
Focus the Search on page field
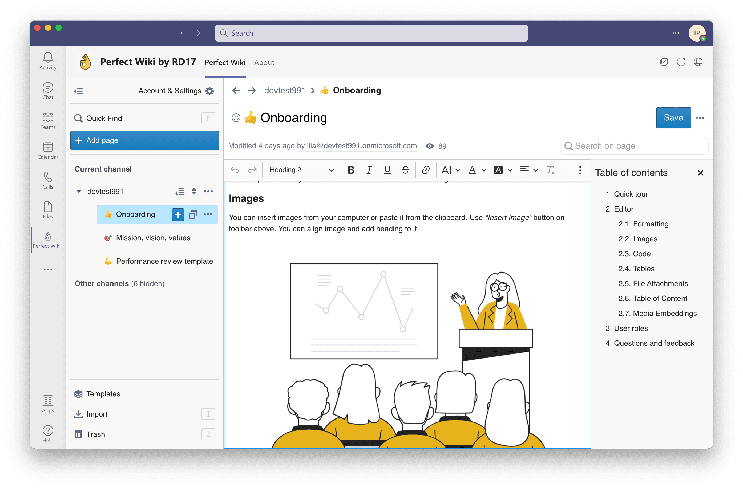click(x=634, y=146)
